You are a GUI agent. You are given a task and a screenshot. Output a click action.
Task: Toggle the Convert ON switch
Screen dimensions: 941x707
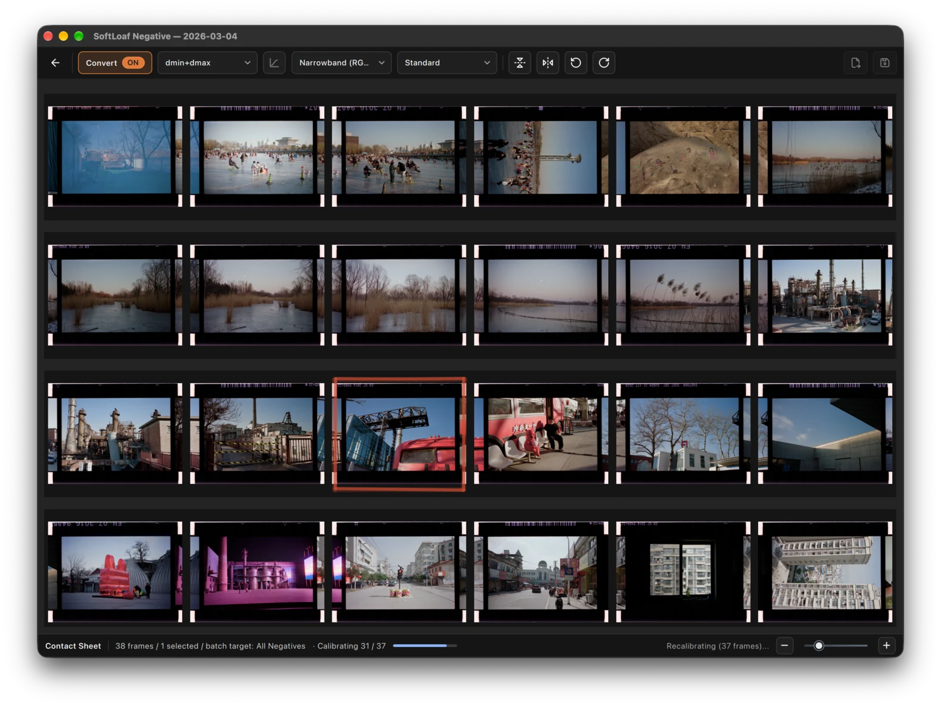pyautogui.click(x=115, y=63)
